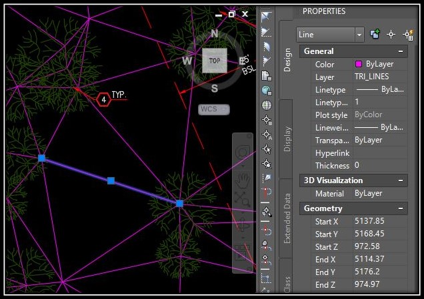Click the Layer value TRI_LINES
424x299 pixels.
coord(372,77)
